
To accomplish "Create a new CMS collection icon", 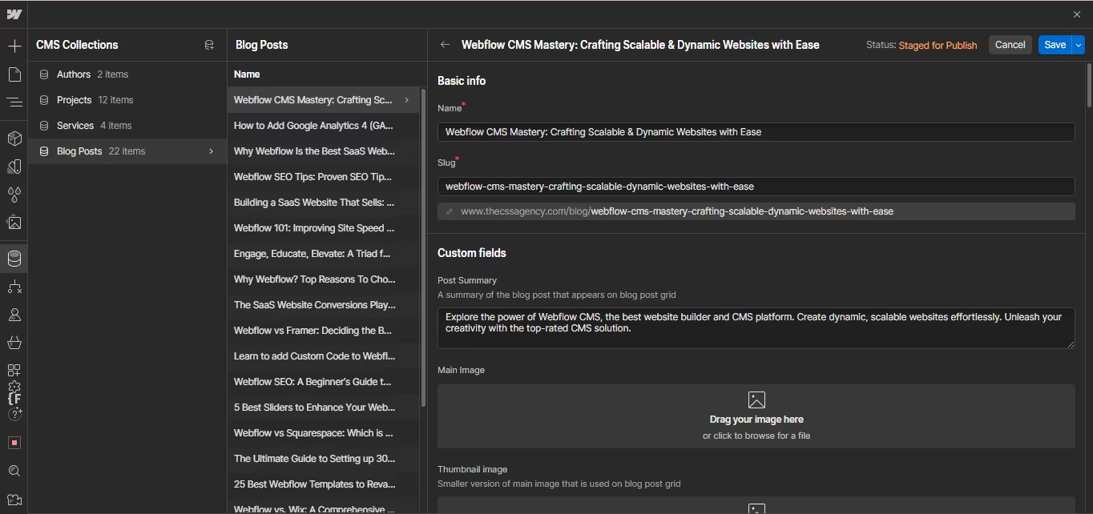I will coord(209,45).
